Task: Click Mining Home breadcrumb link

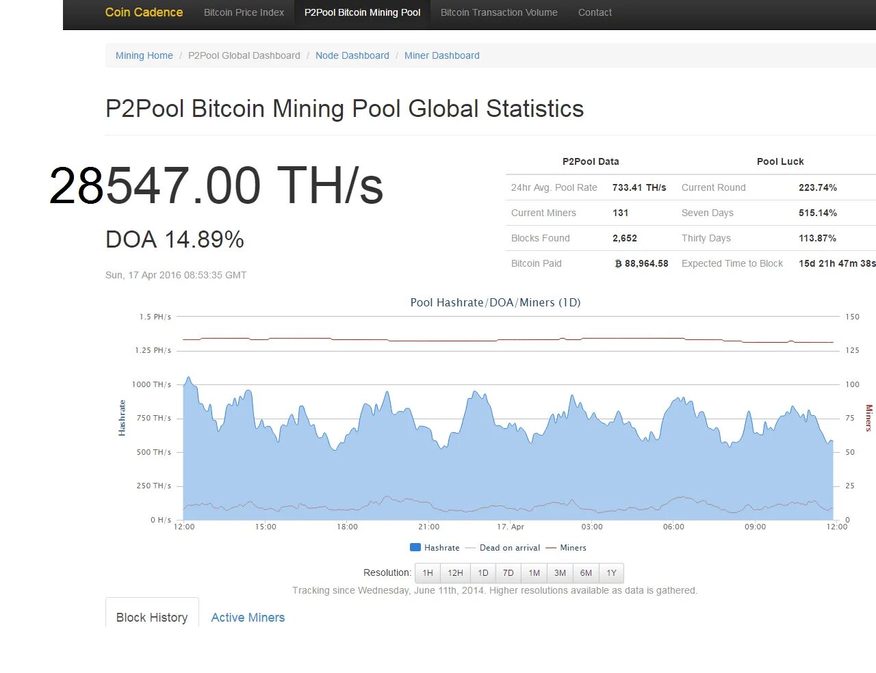Action: [x=144, y=55]
